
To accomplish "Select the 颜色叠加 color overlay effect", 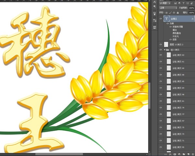I will pyautogui.click(x=176, y=33).
